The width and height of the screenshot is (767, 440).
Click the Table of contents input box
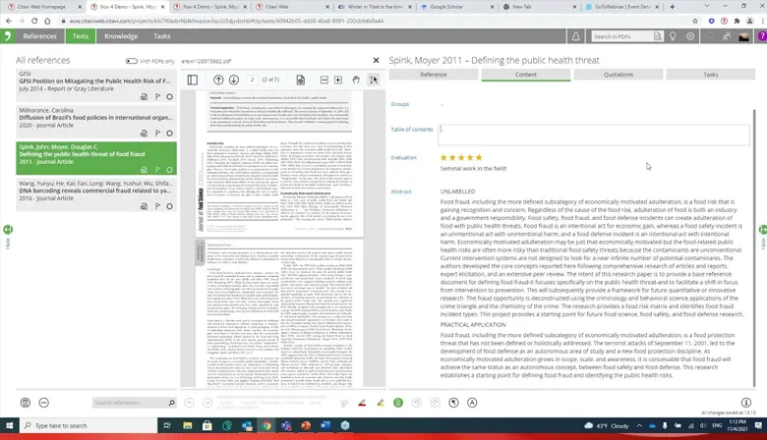[594, 135]
